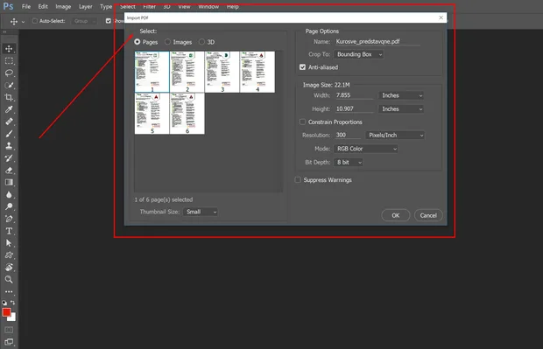
Task: Choose the Images radio button
Action: click(167, 42)
